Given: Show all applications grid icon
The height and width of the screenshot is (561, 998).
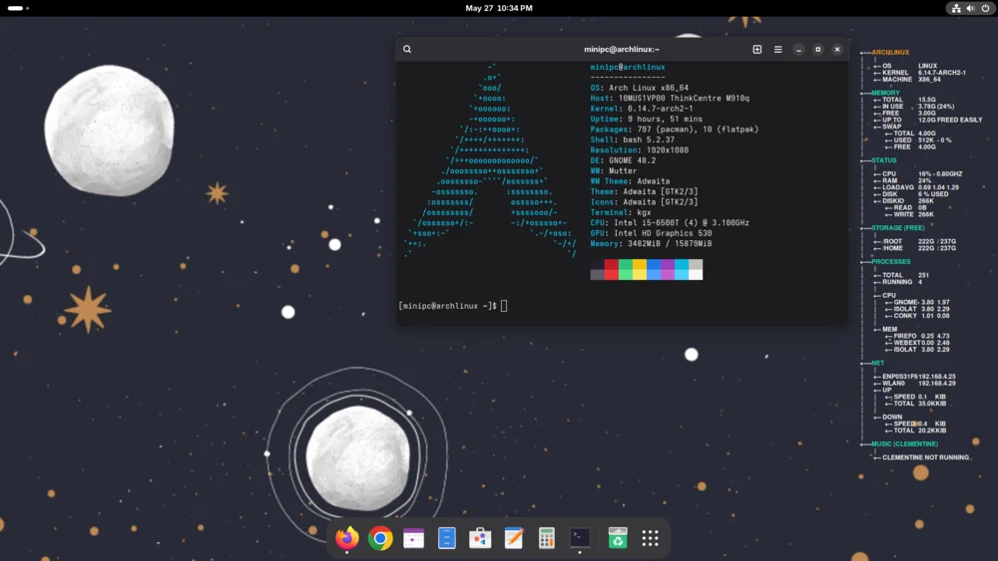Looking at the screenshot, I should (650, 538).
